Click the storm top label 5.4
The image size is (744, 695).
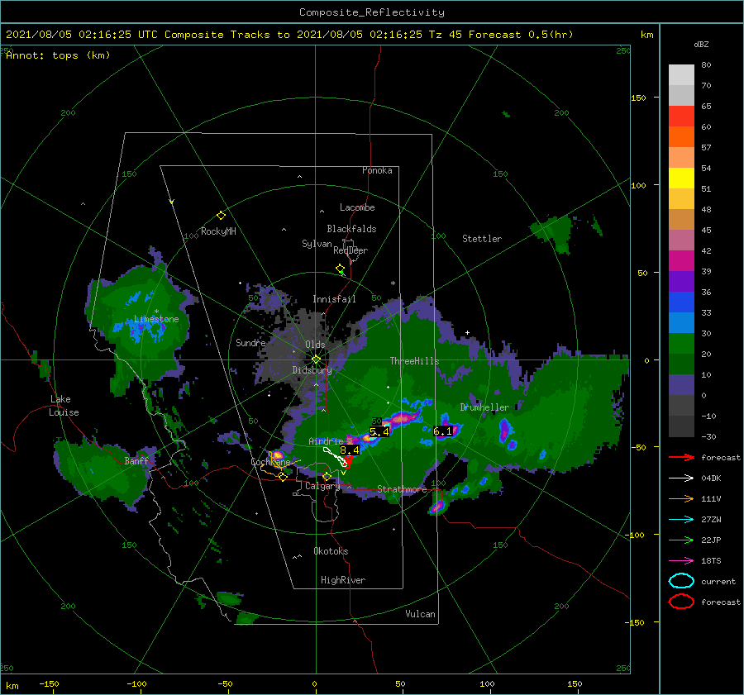tap(379, 431)
